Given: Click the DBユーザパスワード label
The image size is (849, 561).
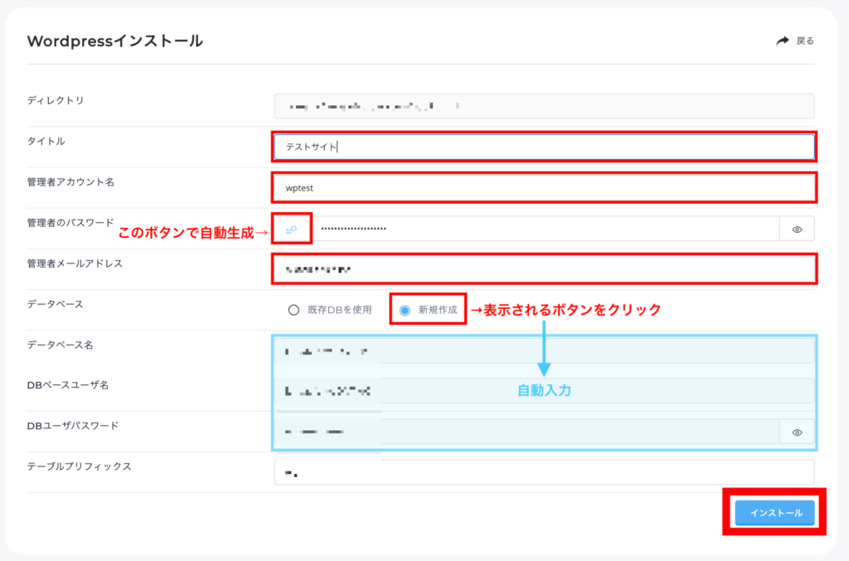Looking at the screenshot, I should point(73,426).
